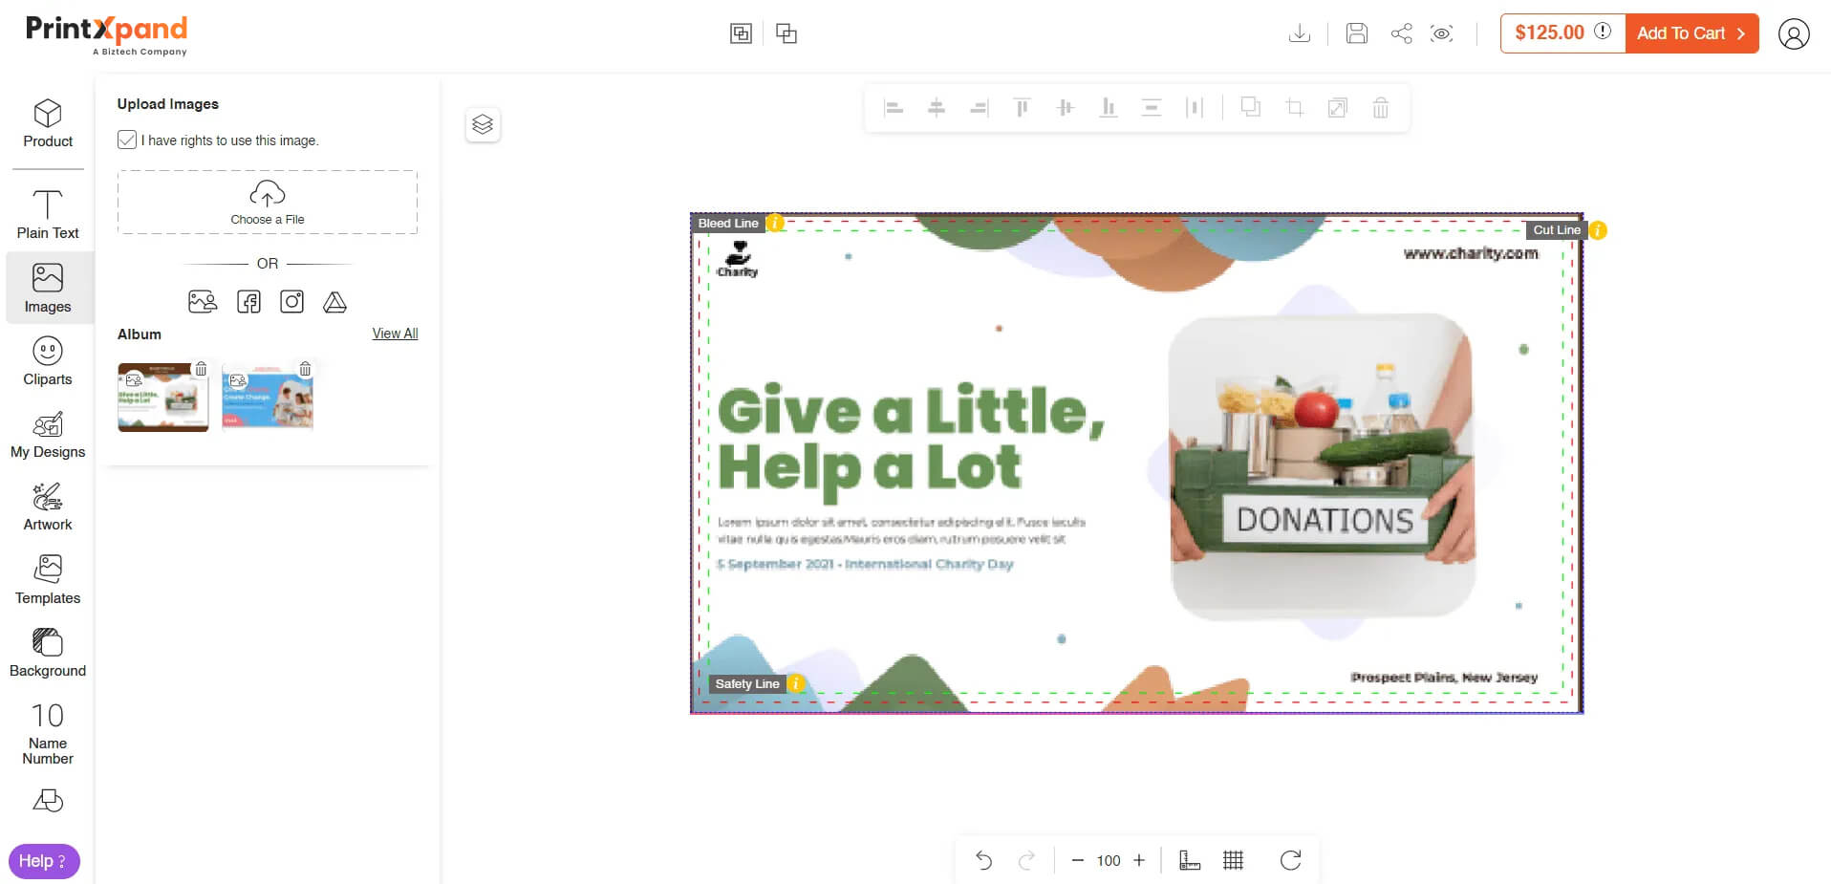This screenshot has width=1831, height=884.
Task: Open the user account profile menu
Action: (1793, 33)
